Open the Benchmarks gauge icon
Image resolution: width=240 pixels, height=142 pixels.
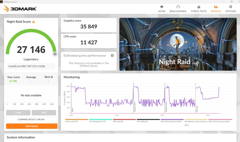pos(178,7)
